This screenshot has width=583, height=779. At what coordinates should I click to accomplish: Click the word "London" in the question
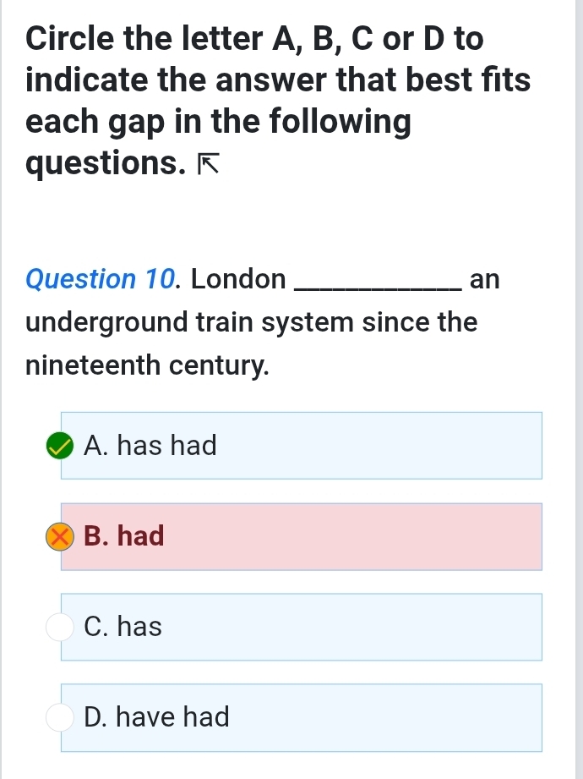pyautogui.click(x=238, y=278)
